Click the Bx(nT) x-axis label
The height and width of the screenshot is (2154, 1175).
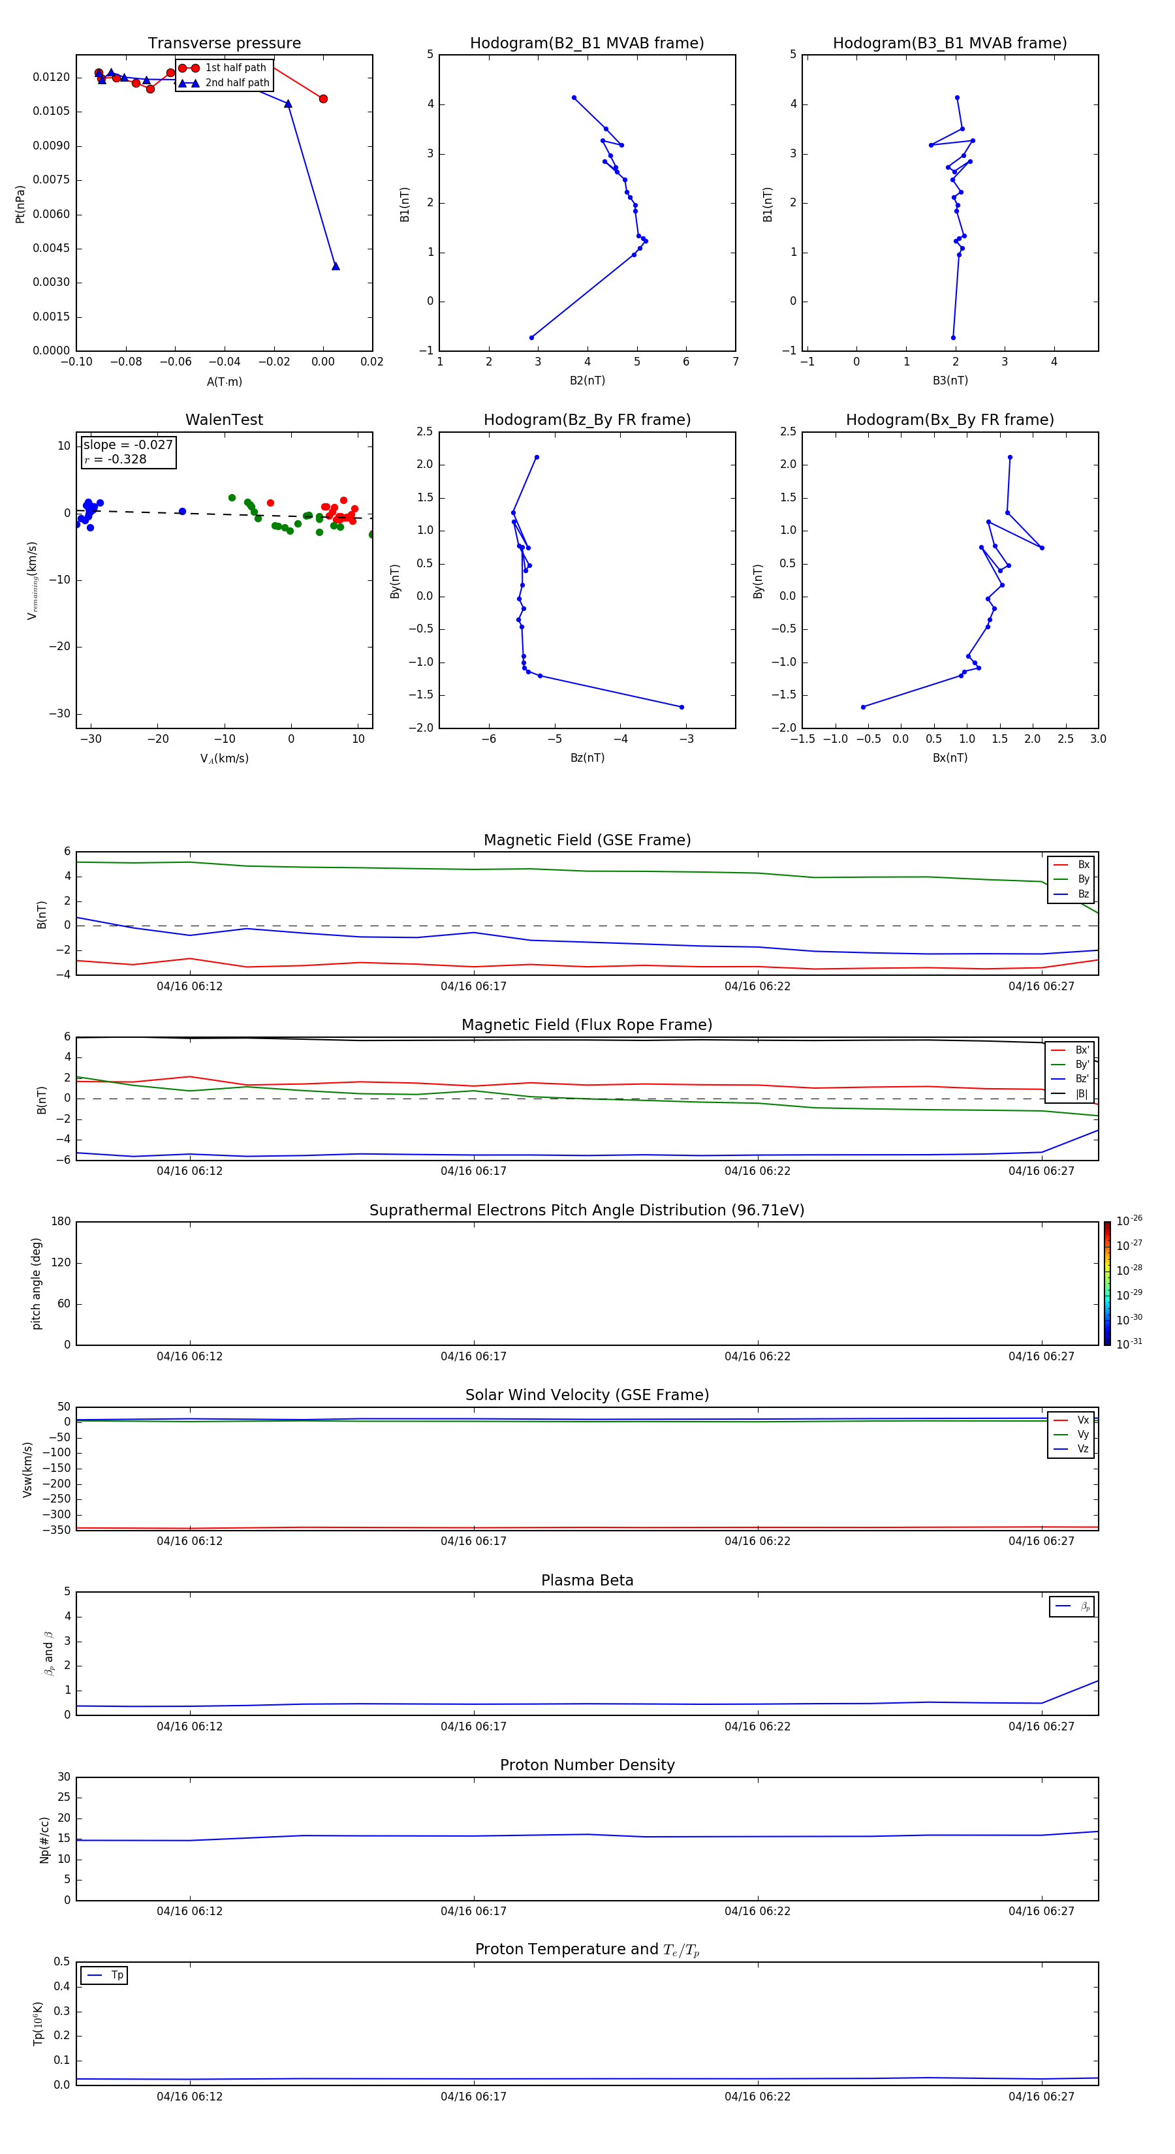click(x=950, y=758)
